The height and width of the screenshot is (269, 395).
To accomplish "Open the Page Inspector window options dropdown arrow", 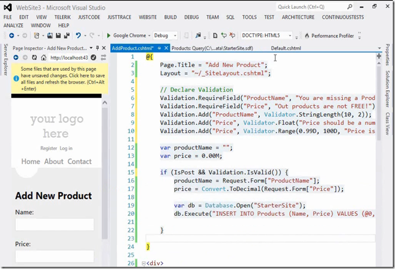I will click(91, 48).
